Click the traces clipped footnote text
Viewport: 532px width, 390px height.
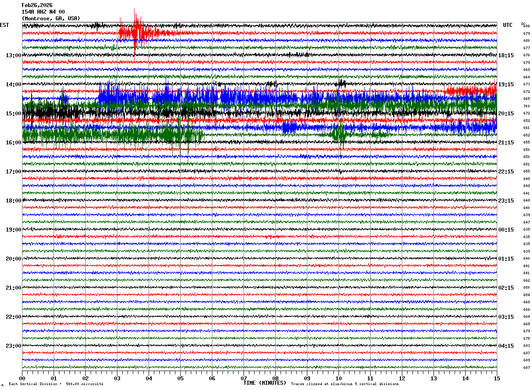tap(345, 384)
